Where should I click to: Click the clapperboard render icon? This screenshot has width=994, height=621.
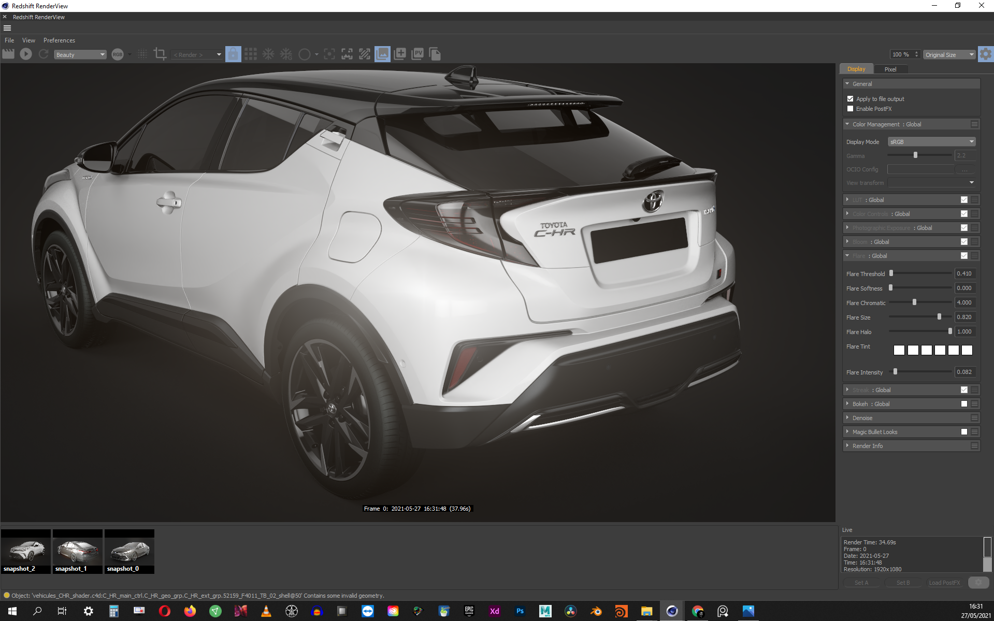(8, 54)
